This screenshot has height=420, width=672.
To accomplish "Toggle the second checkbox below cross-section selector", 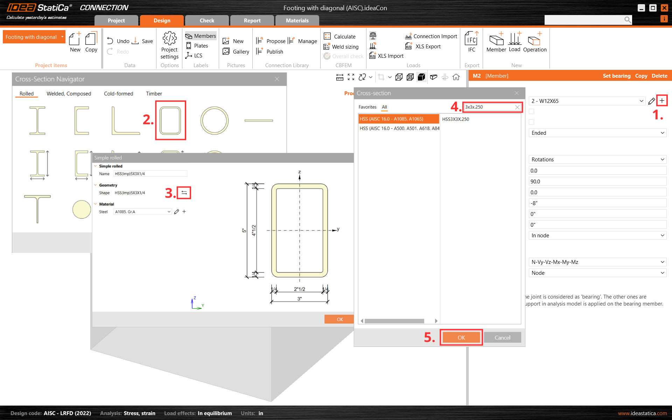I will point(532,122).
